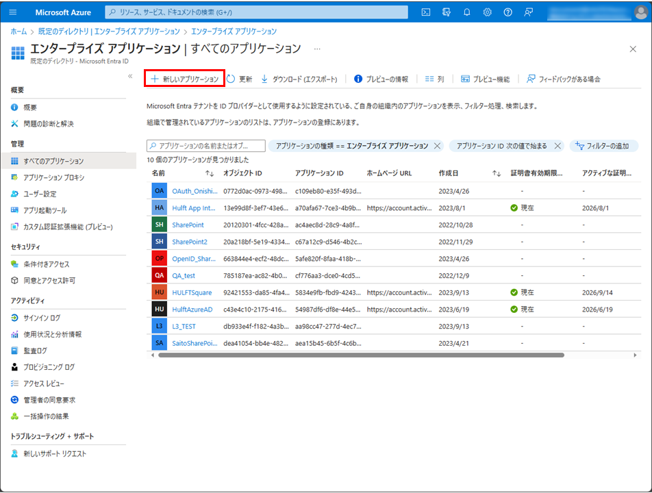Click the フィルターの追加 button
The height and width of the screenshot is (493, 652).
coord(603,146)
